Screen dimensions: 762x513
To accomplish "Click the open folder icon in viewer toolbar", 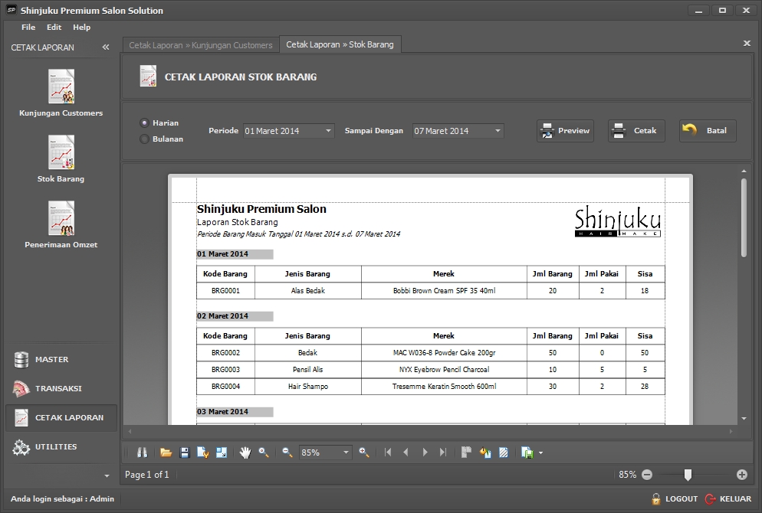I will pos(166,453).
